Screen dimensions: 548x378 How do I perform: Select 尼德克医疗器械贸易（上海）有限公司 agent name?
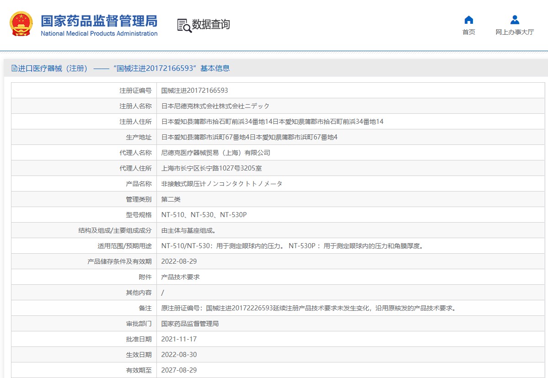pos(215,153)
